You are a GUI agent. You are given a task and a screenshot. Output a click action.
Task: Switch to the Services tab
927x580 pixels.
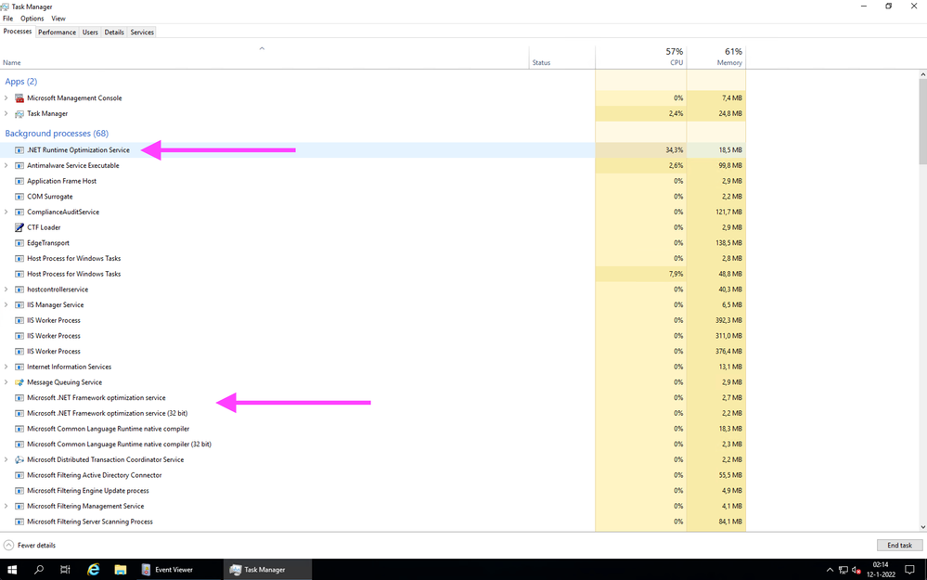pos(142,32)
